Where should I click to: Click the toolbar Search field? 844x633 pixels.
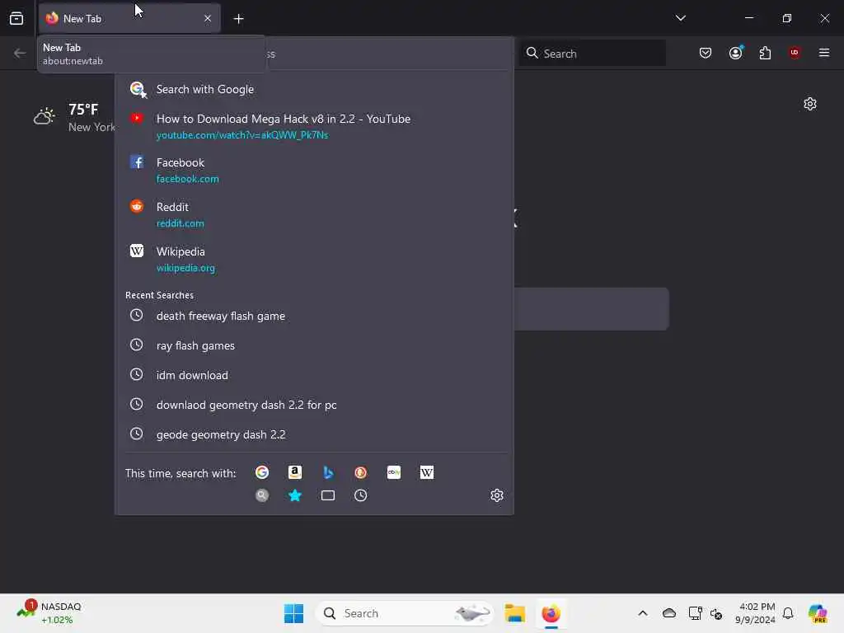tap(592, 54)
